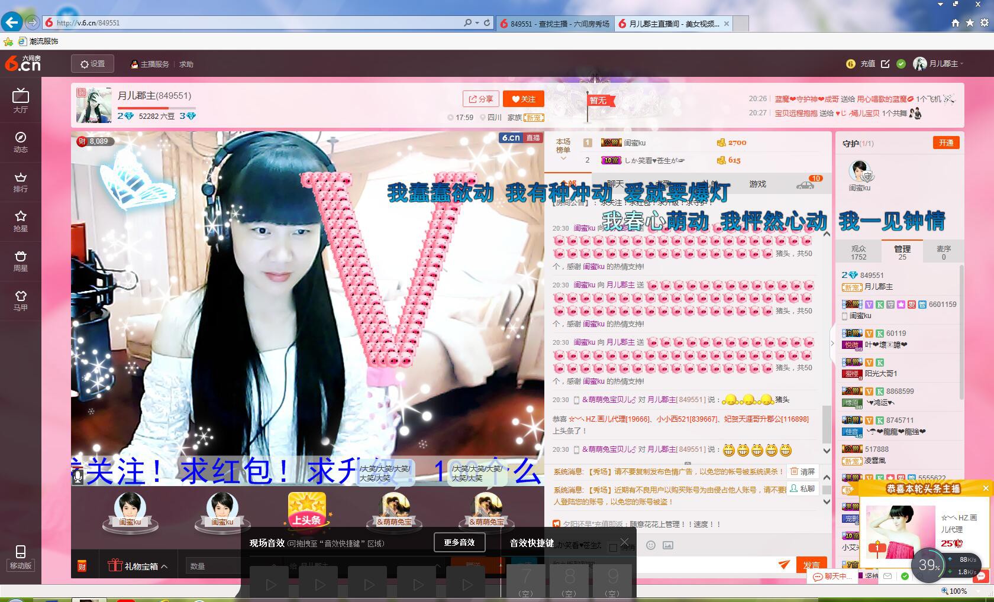Open the 月儿郡主 account dropdown in top bar
994x602 pixels.
938,64
